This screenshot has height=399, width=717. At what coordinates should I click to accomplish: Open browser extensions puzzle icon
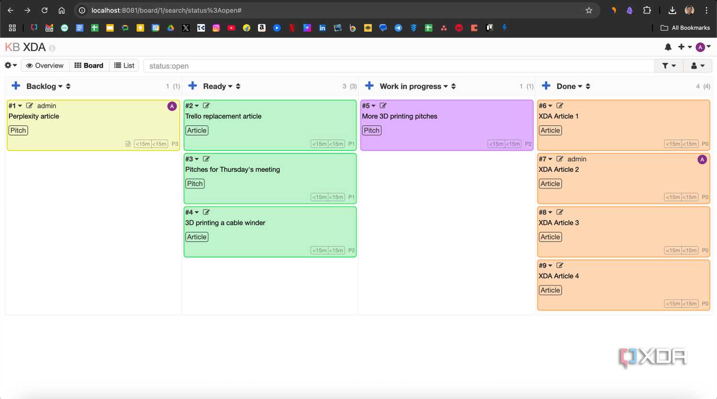pyautogui.click(x=647, y=10)
